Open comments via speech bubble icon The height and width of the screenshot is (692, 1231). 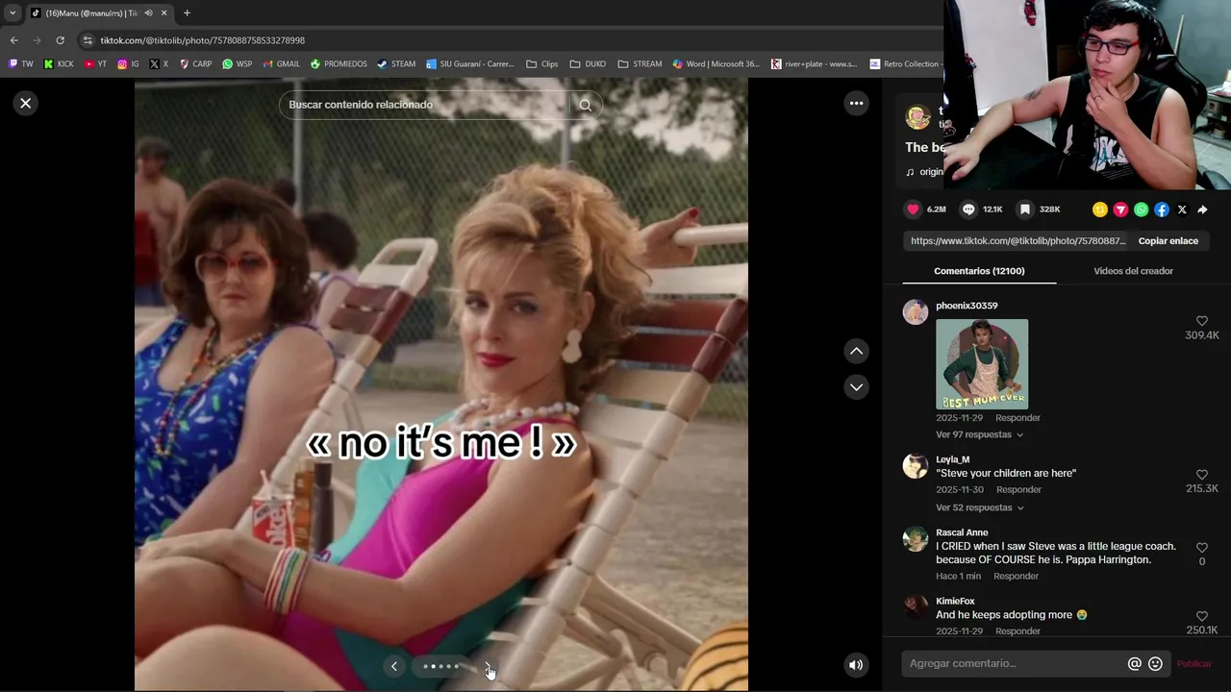pyautogui.click(x=968, y=209)
